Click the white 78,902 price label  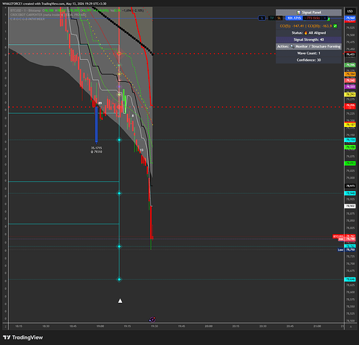click(x=350, y=206)
